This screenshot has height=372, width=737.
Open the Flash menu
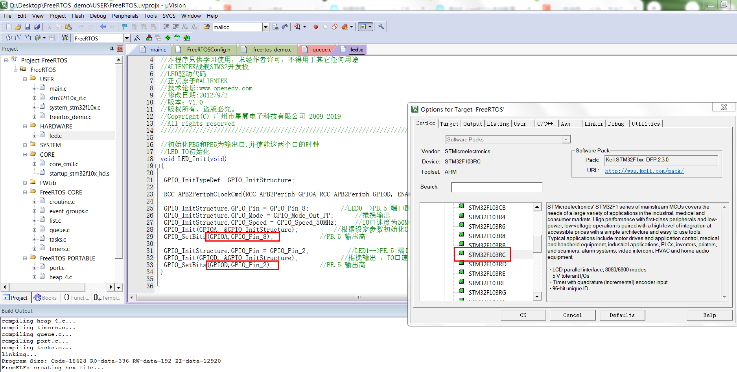tap(78, 16)
